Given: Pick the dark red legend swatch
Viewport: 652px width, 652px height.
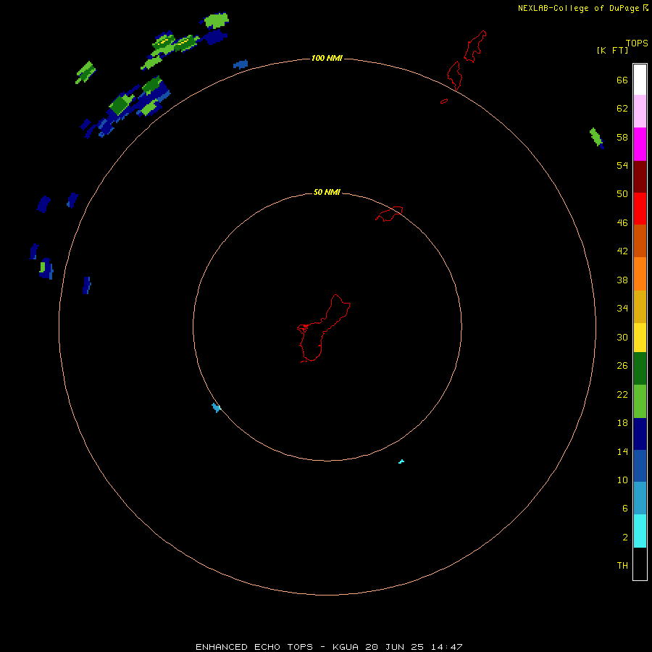Looking at the screenshot, I should [640, 177].
